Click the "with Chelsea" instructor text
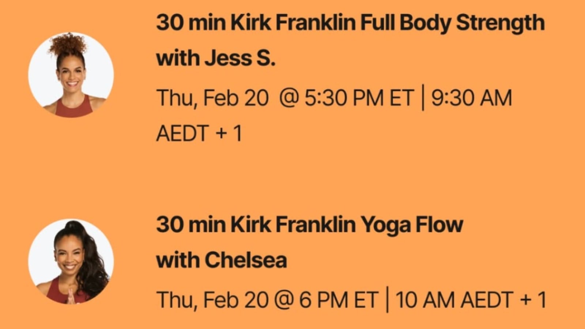Screen dimensions: 585x329 [x=222, y=260]
